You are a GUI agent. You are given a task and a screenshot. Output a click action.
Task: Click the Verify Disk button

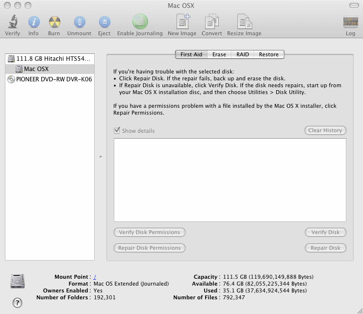pyautogui.click(x=326, y=232)
